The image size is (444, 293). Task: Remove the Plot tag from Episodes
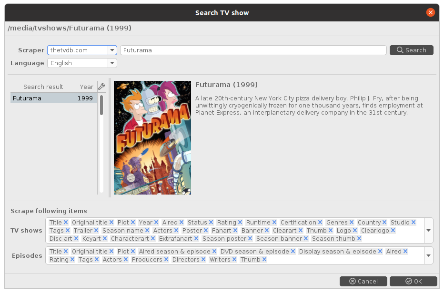133,252
